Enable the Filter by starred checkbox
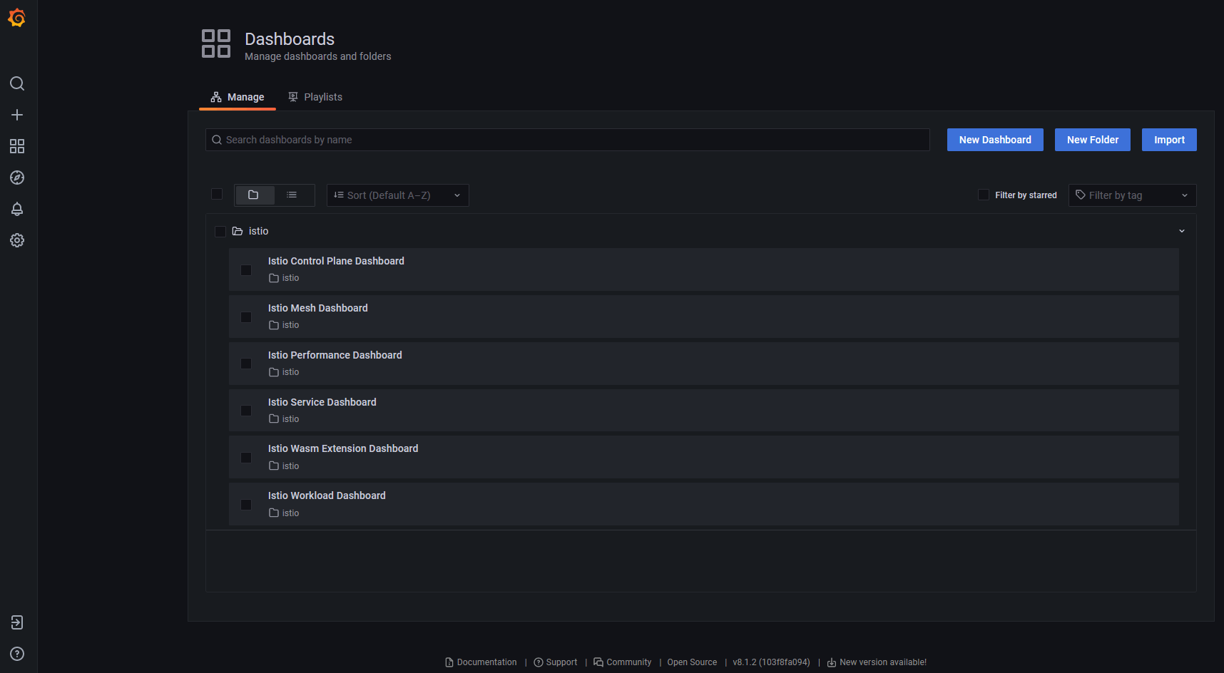 coord(984,195)
